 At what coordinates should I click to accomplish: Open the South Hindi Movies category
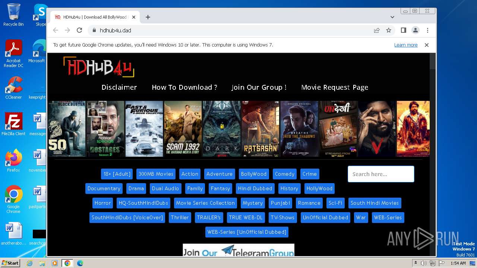[x=375, y=203]
